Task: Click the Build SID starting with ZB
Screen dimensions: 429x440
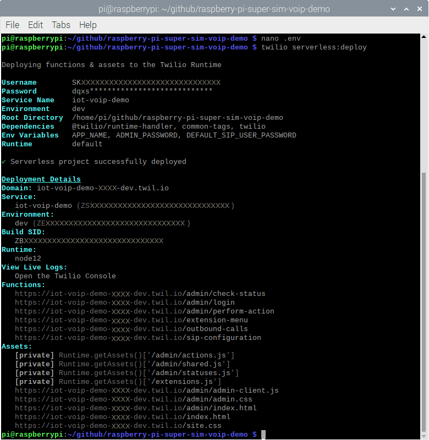Action: point(89,241)
